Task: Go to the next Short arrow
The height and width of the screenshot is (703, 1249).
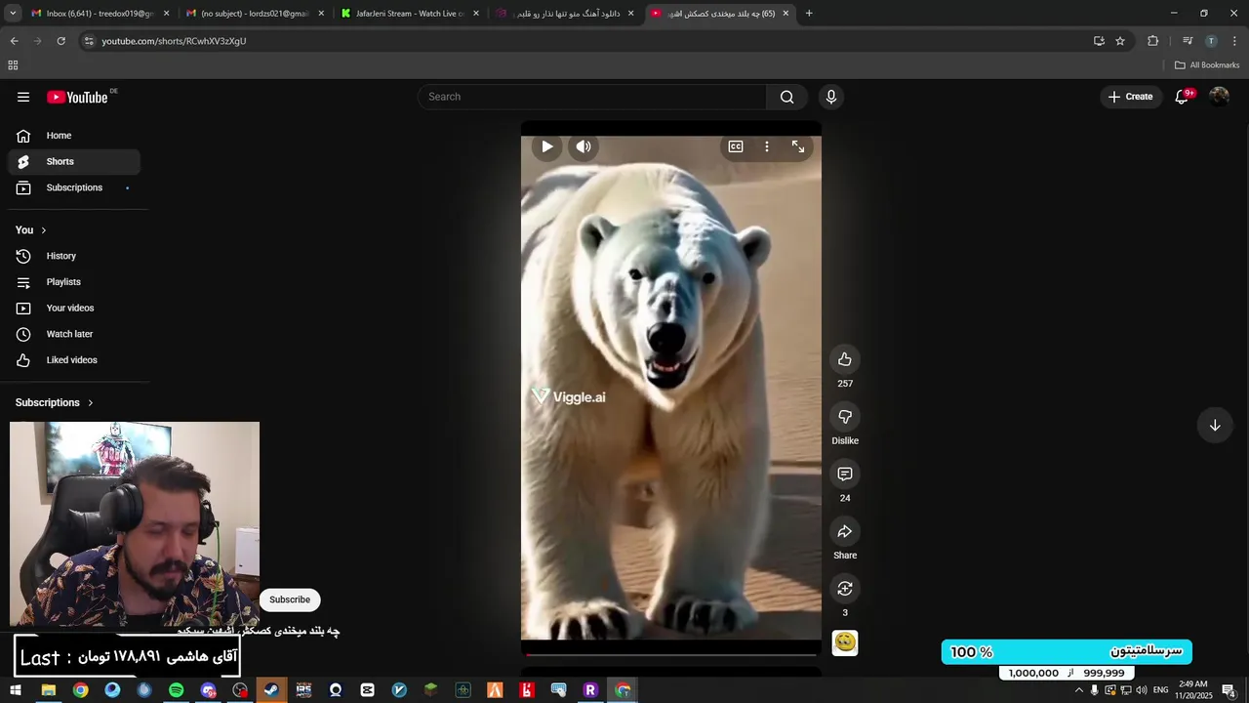Action: point(1215,426)
